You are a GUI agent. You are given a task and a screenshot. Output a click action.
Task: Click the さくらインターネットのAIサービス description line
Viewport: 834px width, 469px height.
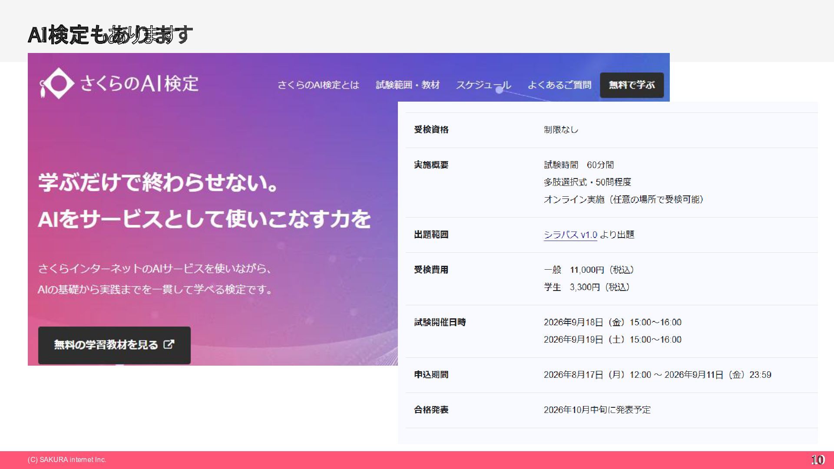[x=155, y=269]
